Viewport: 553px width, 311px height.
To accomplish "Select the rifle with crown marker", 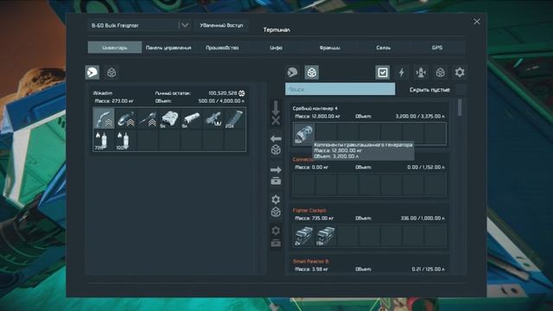I will point(213,118).
